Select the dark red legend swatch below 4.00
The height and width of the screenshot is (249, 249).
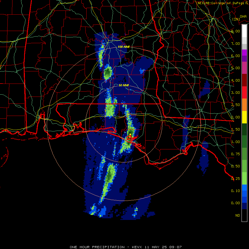pyautogui.click(x=244, y=80)
